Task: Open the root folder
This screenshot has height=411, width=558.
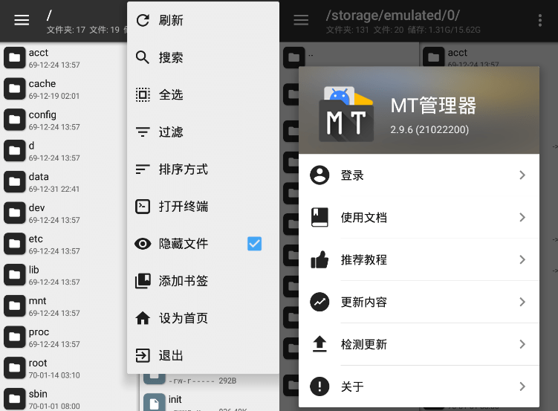Action: 64,369
